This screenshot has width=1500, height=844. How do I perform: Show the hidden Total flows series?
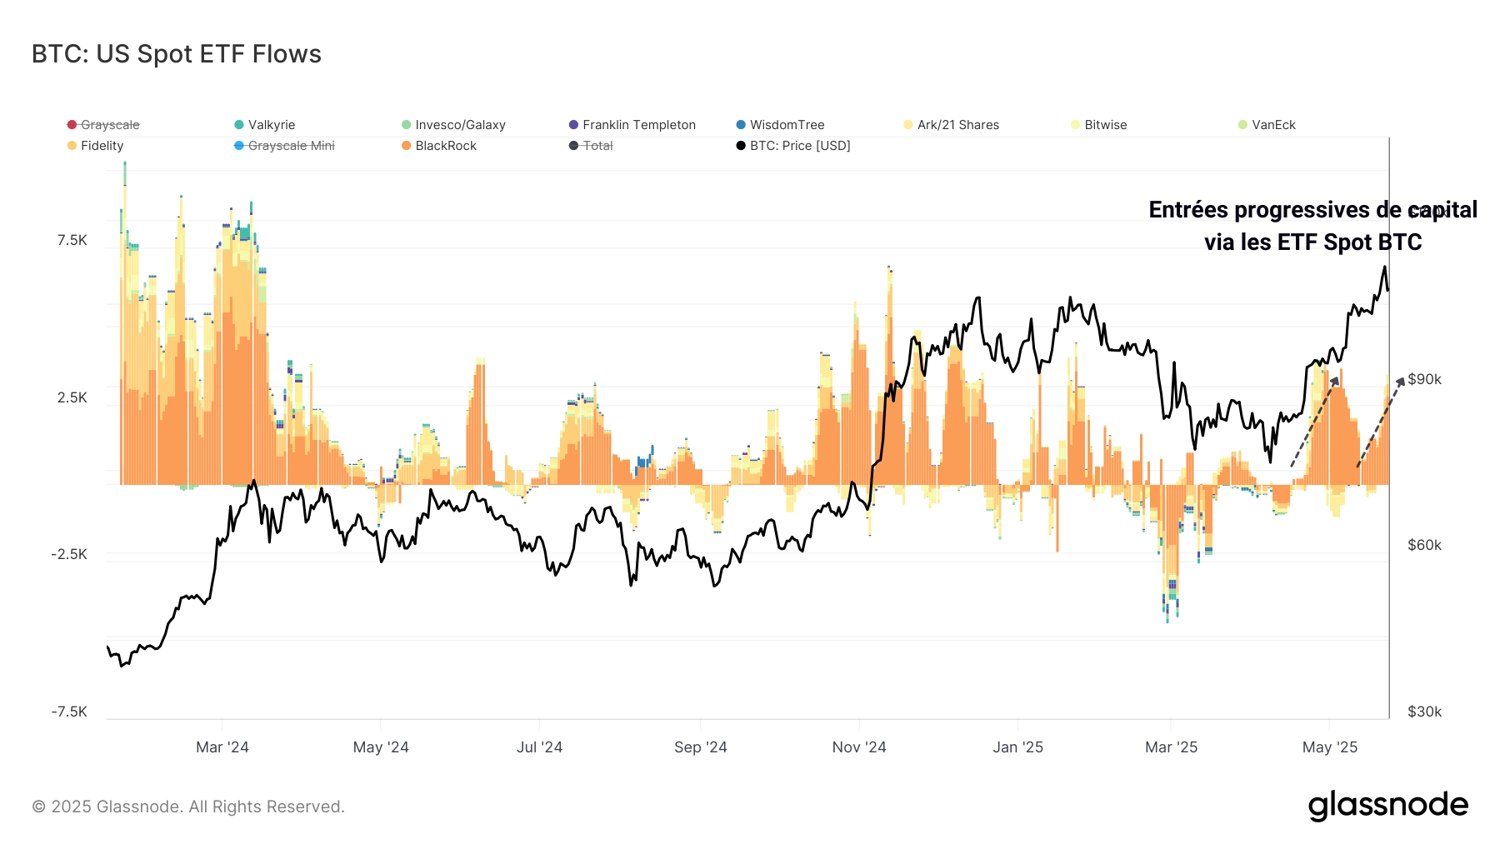pyautogui.click(x=592, y=145)
